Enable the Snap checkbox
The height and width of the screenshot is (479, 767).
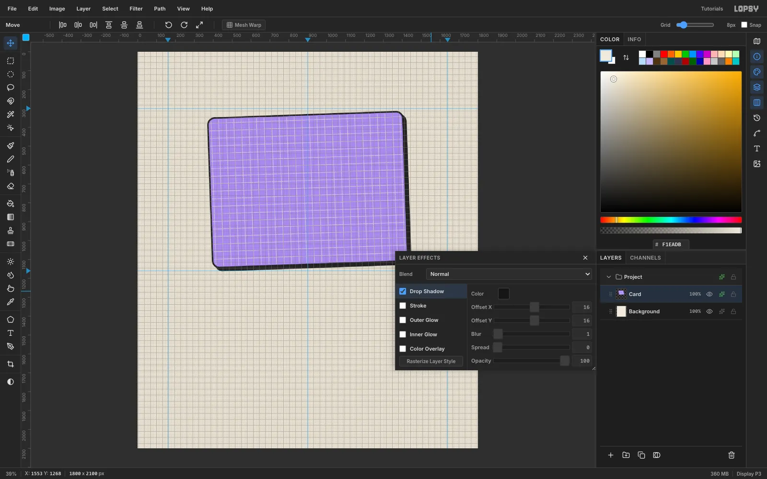tap(744, 25)
